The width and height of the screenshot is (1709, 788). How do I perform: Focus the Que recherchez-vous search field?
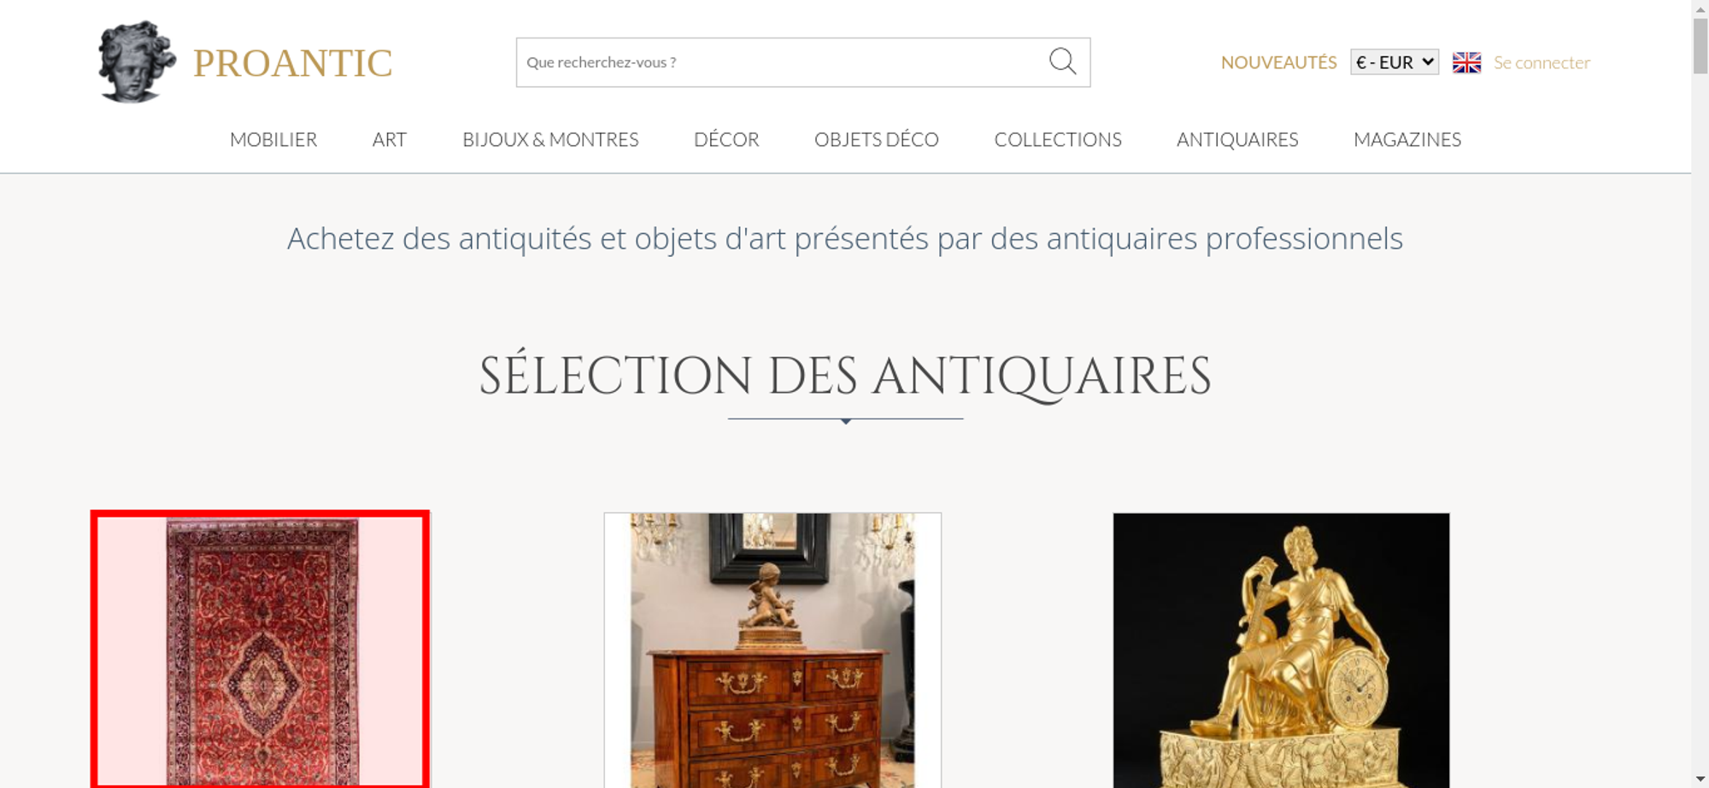pyautogui.click(x=782, y=62)
